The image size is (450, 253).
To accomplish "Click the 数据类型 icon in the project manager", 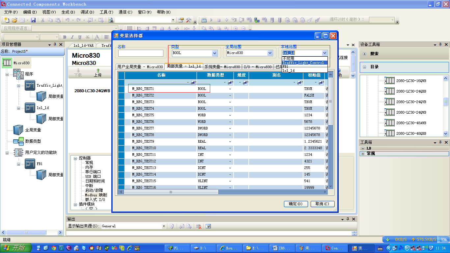I will click(x=18, y=141).
